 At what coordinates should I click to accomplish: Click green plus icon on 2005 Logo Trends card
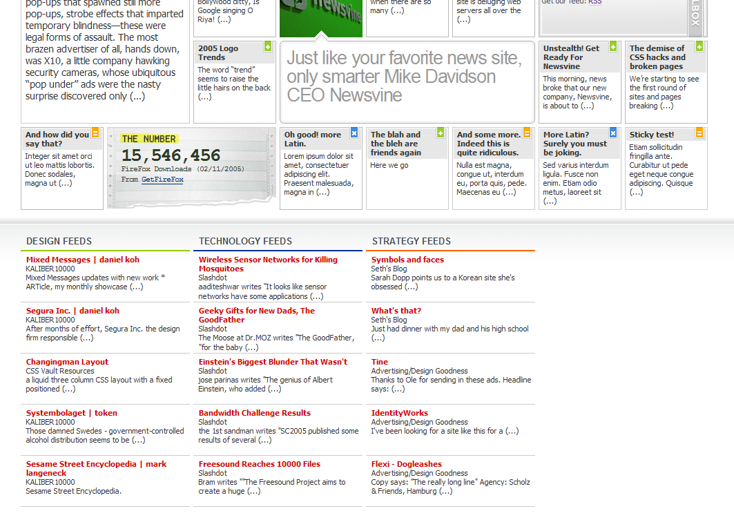coord(268,47)
